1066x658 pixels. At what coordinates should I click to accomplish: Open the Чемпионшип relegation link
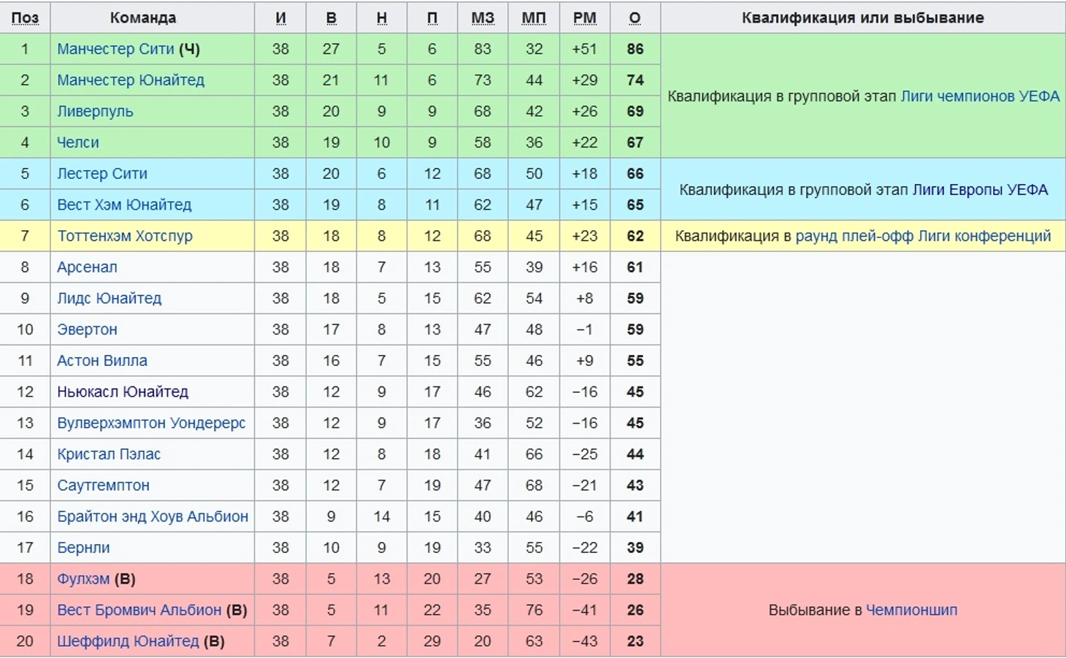point(911,611)
